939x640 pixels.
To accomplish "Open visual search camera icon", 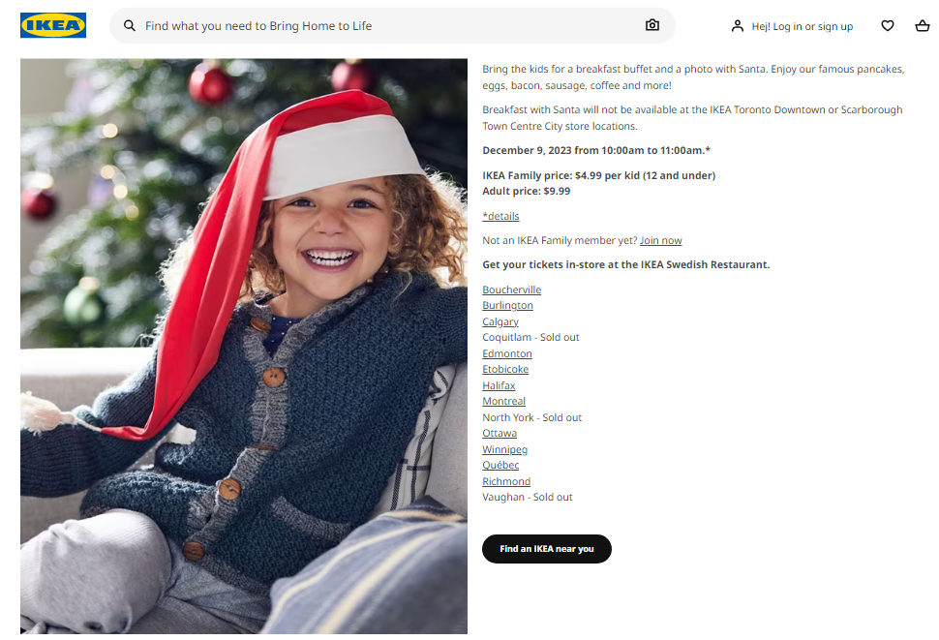I will click(652, 25).
